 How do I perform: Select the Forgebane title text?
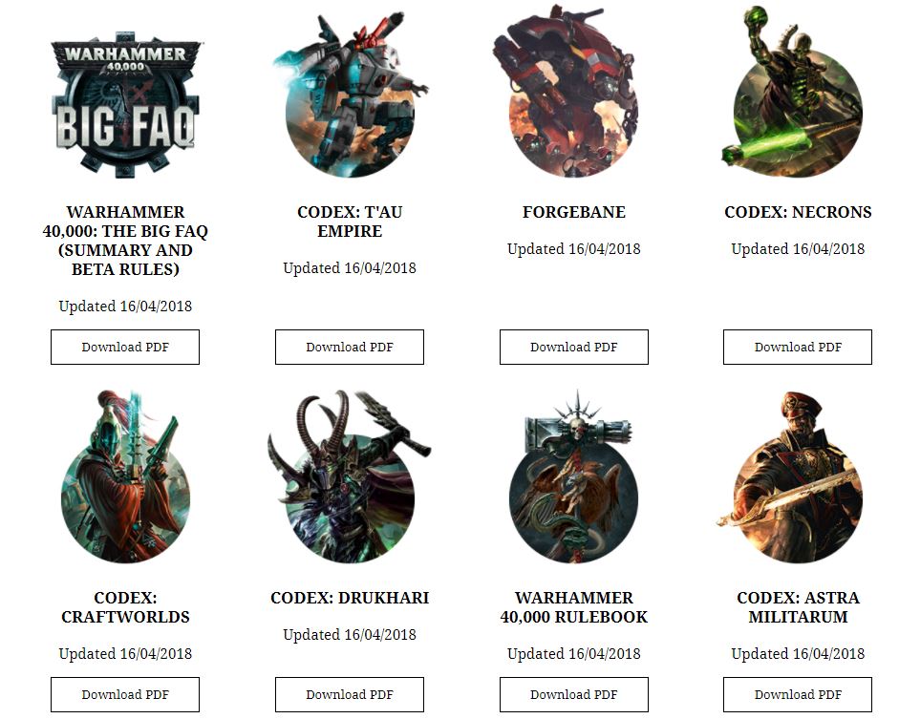pos(574,212)
